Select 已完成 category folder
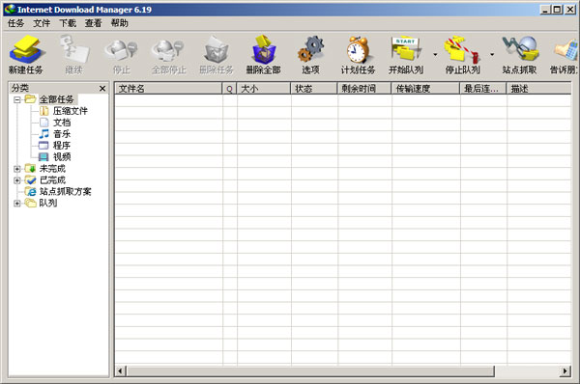This screenshot has width=580, height=384. click(52, 180)
